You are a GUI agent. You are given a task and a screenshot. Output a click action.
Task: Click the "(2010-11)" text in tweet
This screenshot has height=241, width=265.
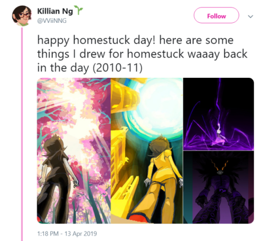[118, 68]
